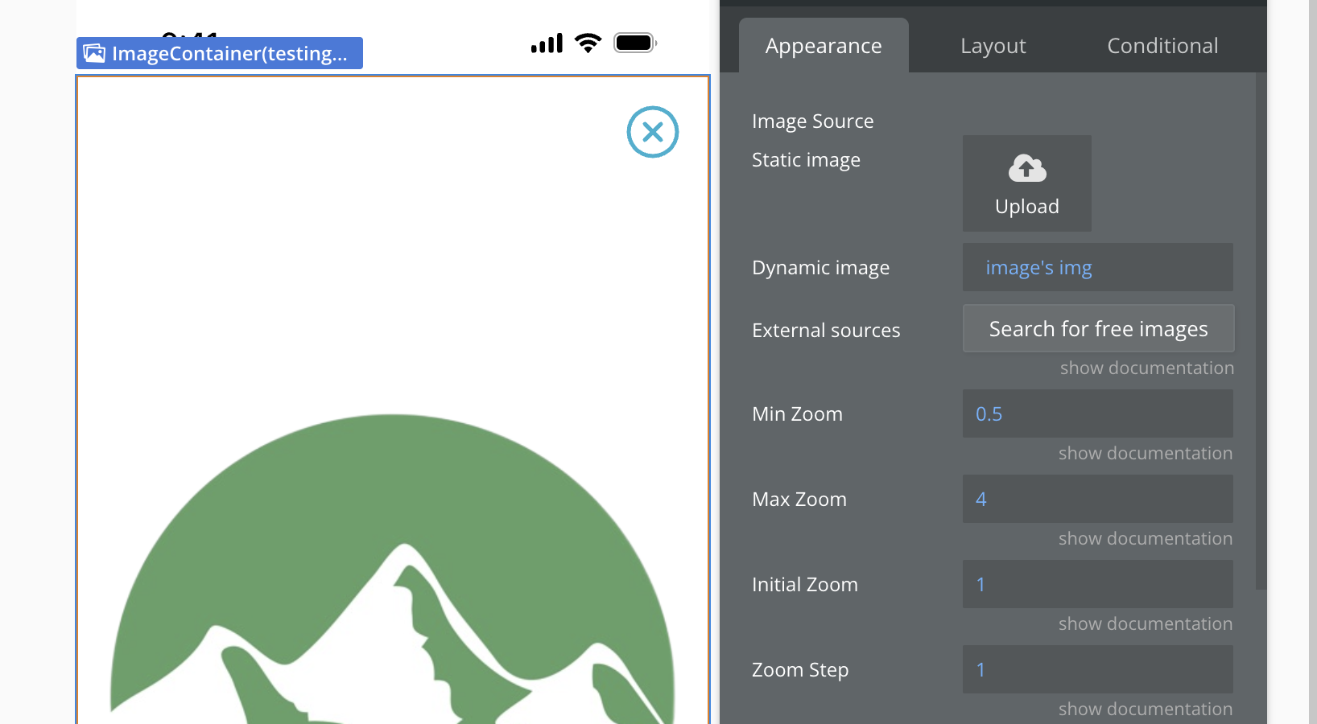Click the cellular signal bars icon
1317x724 pixels.
pos(547,43)
